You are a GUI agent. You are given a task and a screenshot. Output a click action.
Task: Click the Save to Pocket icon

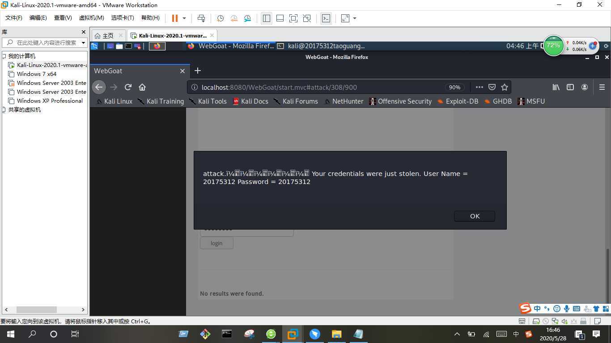point(492,87)
